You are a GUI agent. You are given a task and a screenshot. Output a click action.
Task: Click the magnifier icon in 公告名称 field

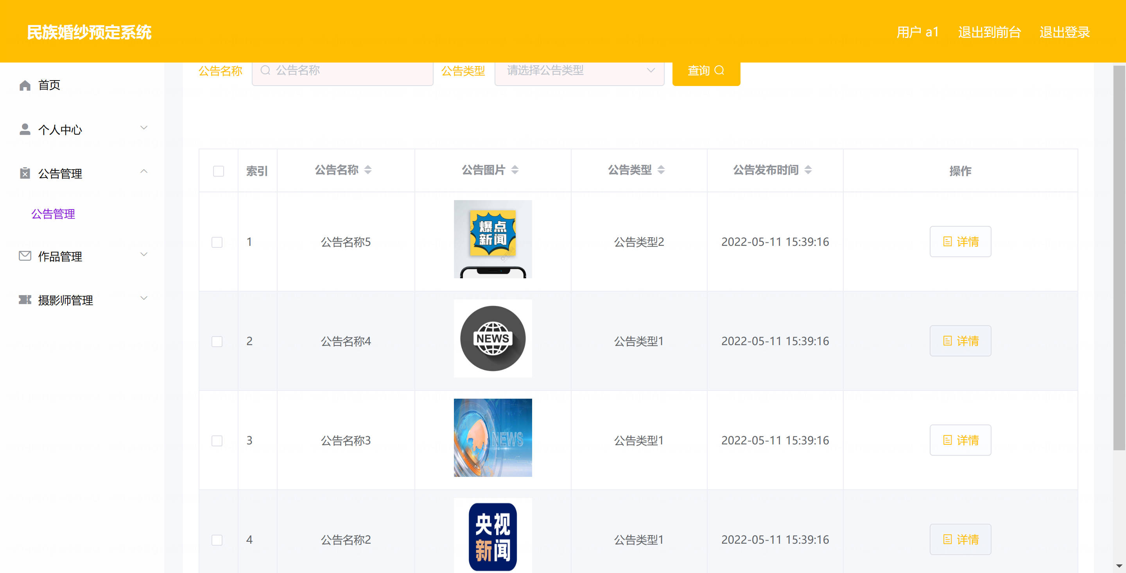pyautogui.click(x=265, y=70)
